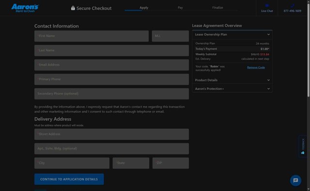Open the Feedback thumbs-up side tab

tap(303, 146)
